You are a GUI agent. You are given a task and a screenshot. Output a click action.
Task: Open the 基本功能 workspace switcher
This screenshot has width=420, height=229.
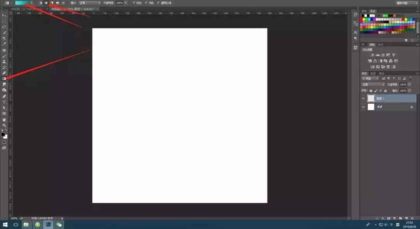tap(404, 3)
